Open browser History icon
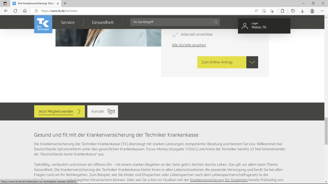The height and width of the screenshot is (184, 328). pos(293,11)
